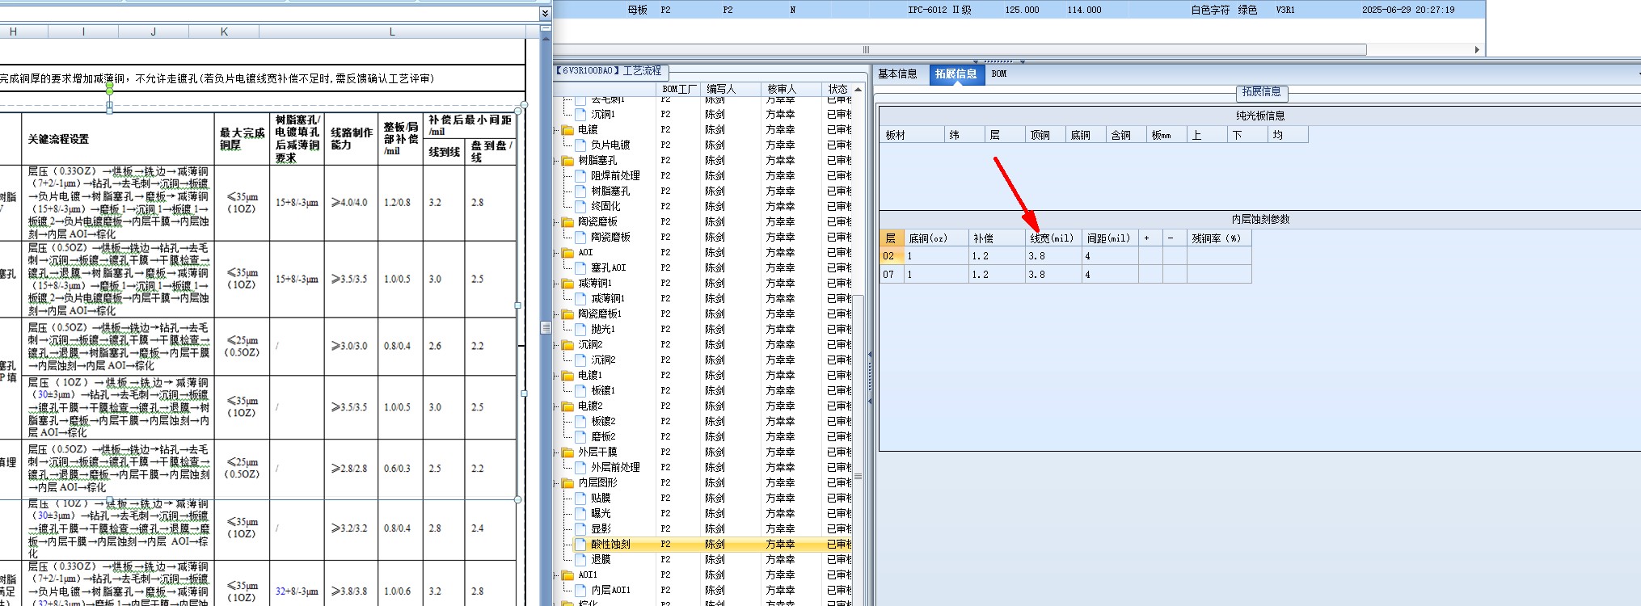1641x606 pixels.
Task: Click the BOM工厂 column header
Action: tap(677, 89)
